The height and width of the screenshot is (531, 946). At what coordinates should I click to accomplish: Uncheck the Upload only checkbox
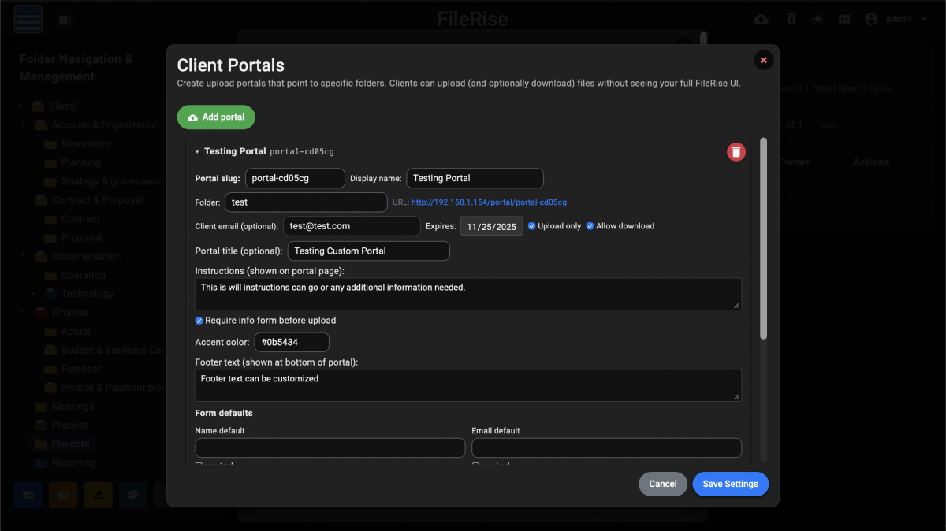532,226
